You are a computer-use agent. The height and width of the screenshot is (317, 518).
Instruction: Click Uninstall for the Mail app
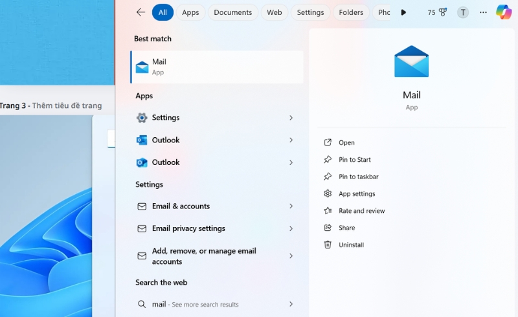(351, 245)
